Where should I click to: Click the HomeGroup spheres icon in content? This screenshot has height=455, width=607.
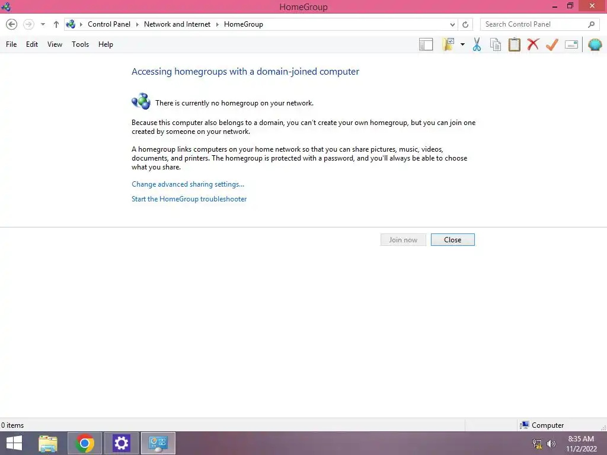(141, 101)
